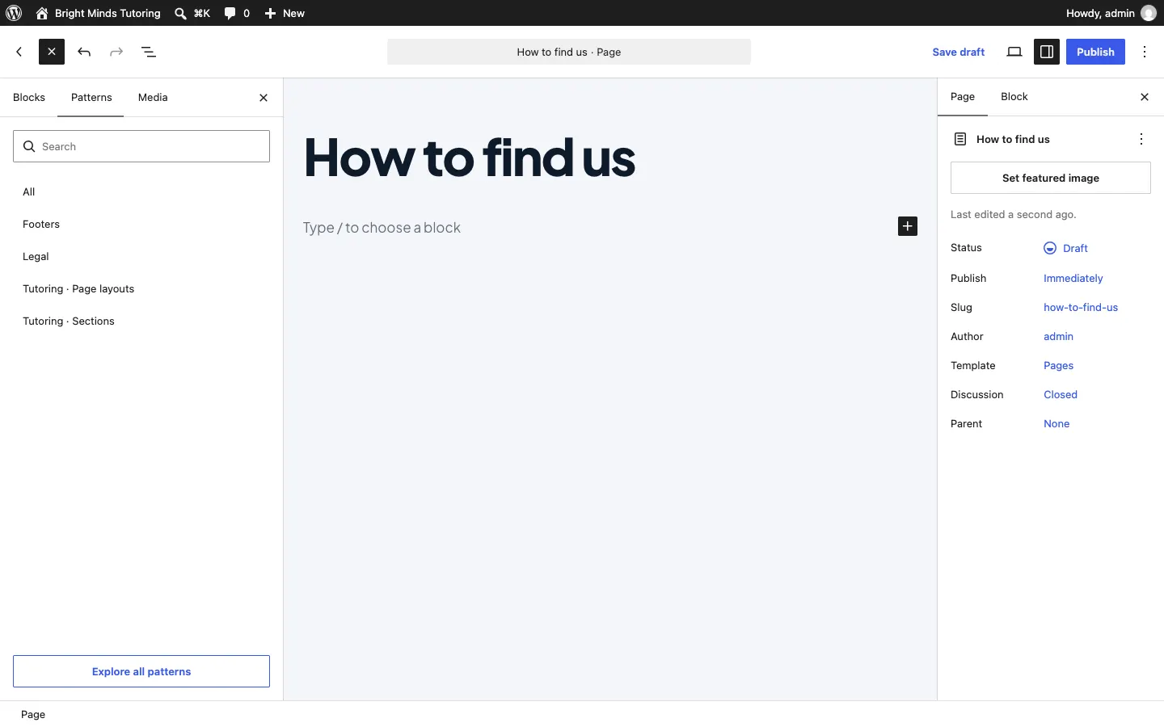Click the pattern Search field
The width and height of the screenshot is (1164, 727).
141,146
